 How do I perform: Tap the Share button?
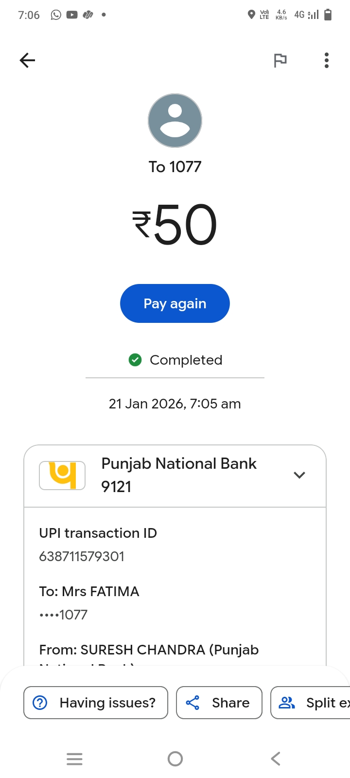click(219, 703)
